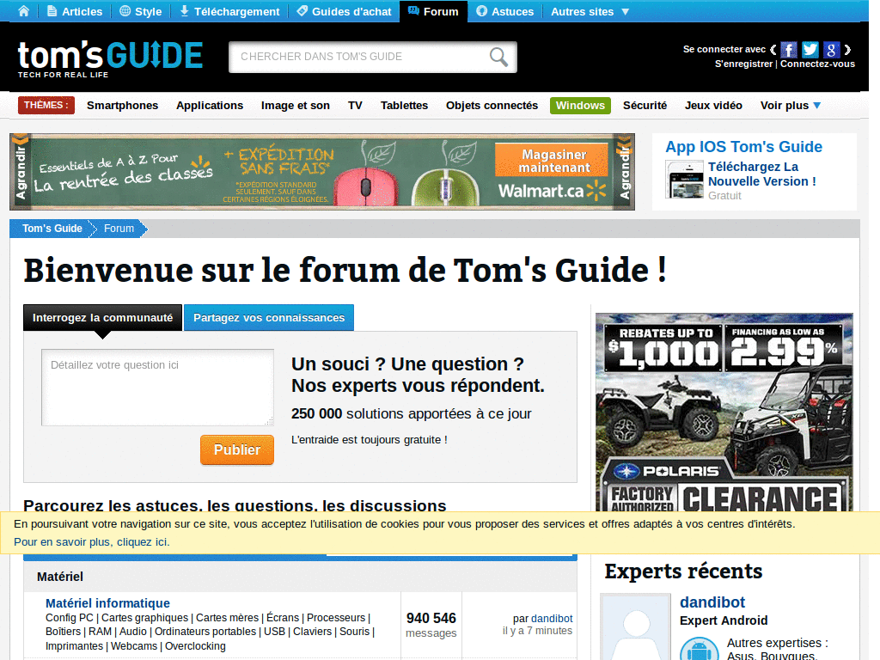Click dandibot in last-post column
The height and width of the screenshot is (660, 880).
click(x=552, y=619)
